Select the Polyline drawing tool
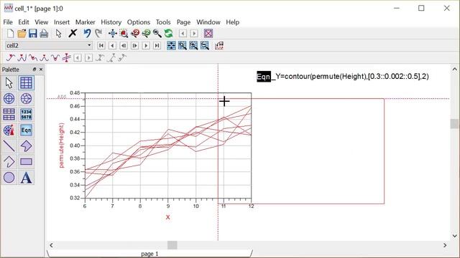 (x=9, y=162)
